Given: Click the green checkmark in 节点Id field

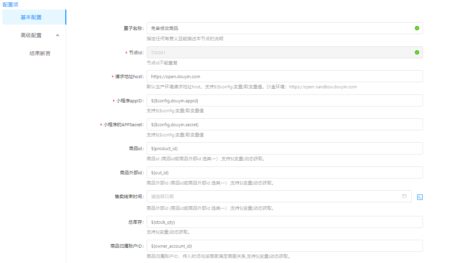Looking at the screenshot, I should click(417, 53).
